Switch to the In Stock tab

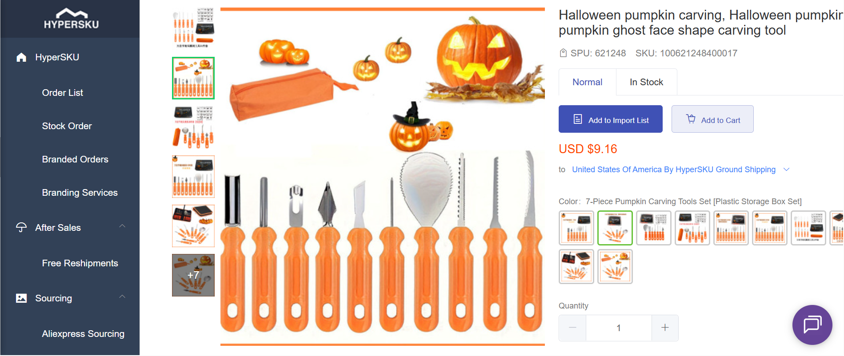pos(646,82)
